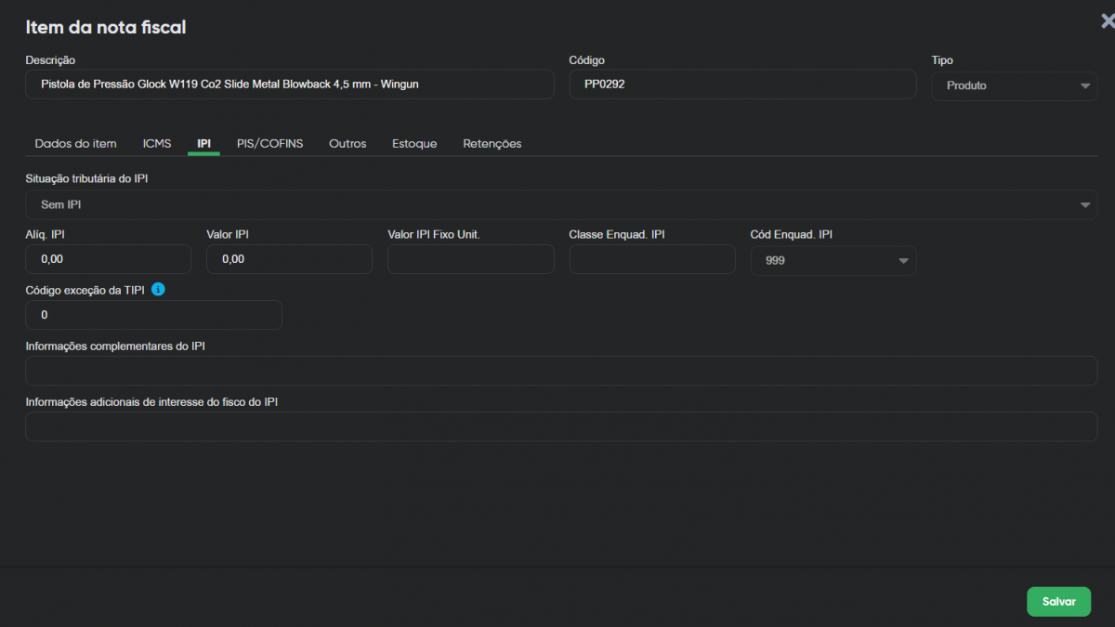1115x627 pixels.
Task: Open the Retenções tab
Action: (492, 144)
